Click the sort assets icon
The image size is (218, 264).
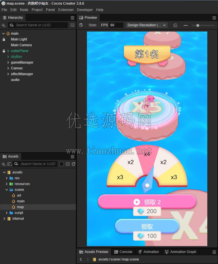pos(10,164)
